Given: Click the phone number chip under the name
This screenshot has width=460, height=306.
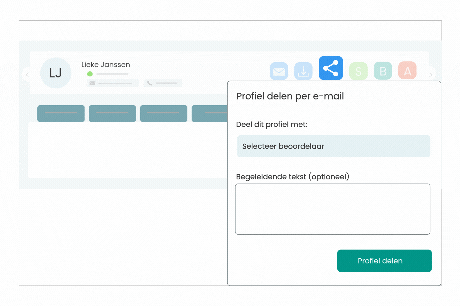Looking at the screenshot, I should [x=163, y=83].
